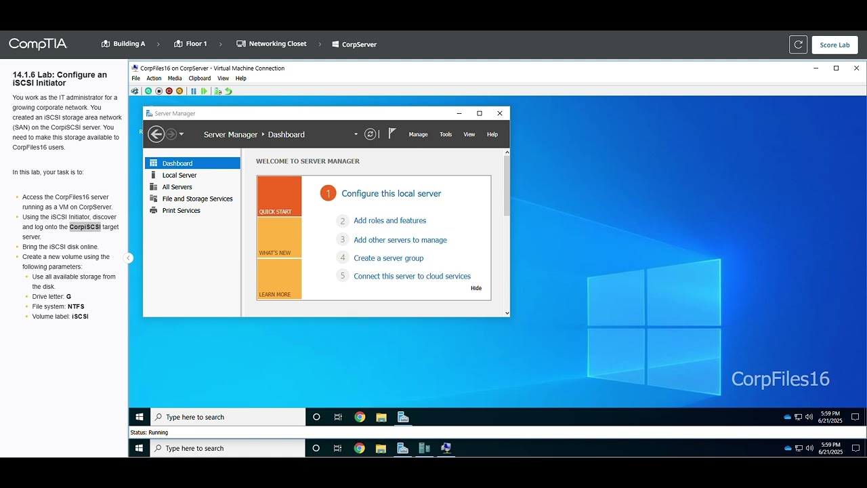Click the Score Lab button

834,45
